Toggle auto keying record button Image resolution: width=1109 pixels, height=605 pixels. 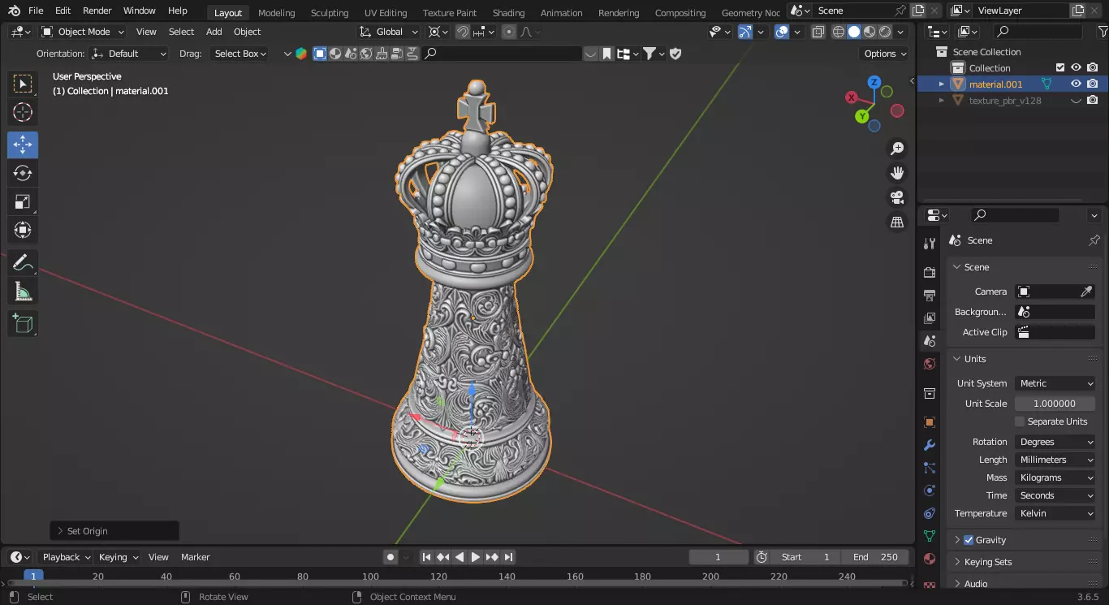[391, 557]
